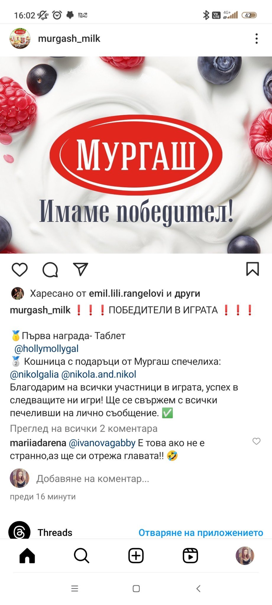Open murgash_milk profile picture in header
The image size is (272, 605).
point(20,38)
